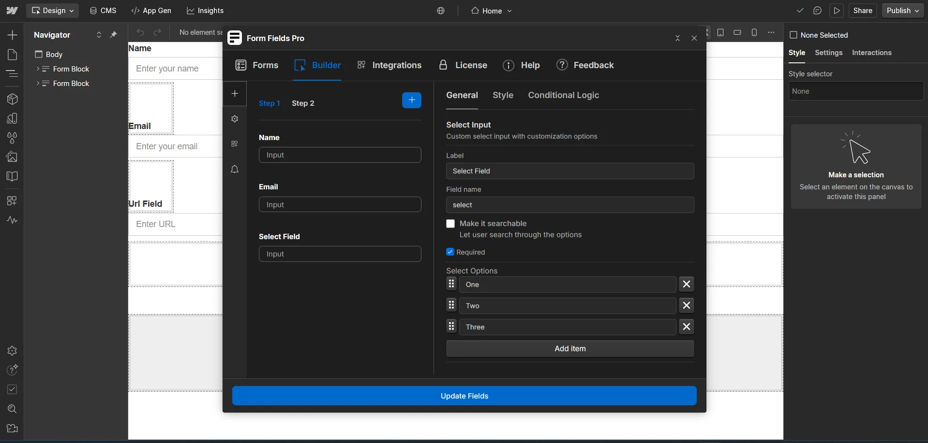Open the Pages panel
This screenshot has width=928, height=443.
(x=12, y=55)
